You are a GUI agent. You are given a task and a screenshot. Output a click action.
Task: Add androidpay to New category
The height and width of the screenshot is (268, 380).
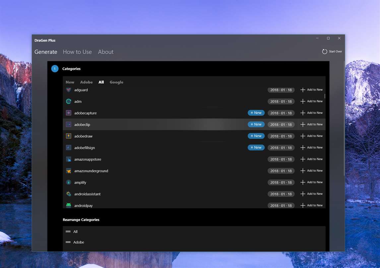(x=311, y=205)
